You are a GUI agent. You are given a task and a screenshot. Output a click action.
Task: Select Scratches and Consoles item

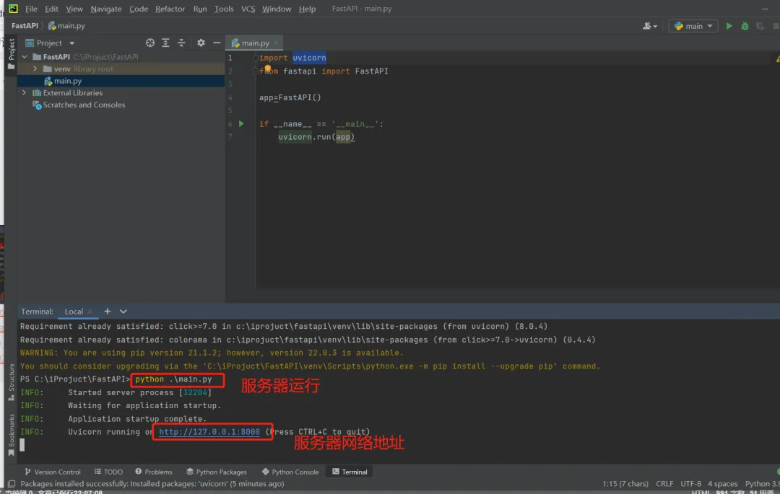click(84, 105)
